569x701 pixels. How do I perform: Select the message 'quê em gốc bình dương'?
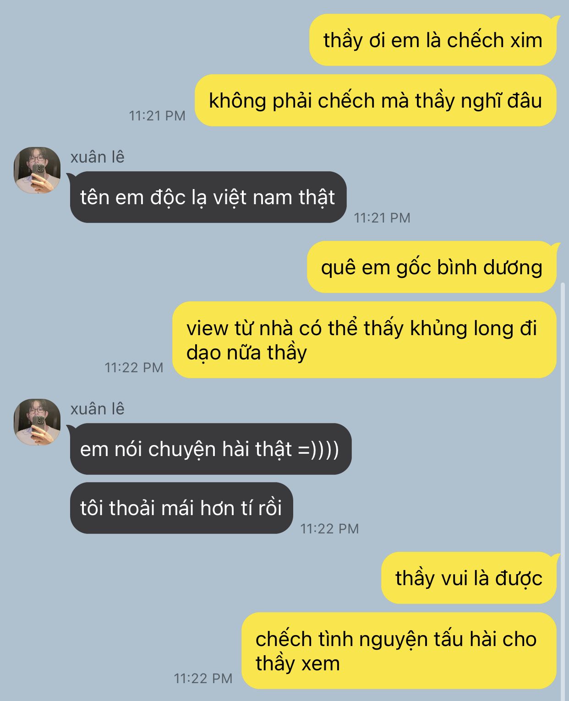(432, 267)
